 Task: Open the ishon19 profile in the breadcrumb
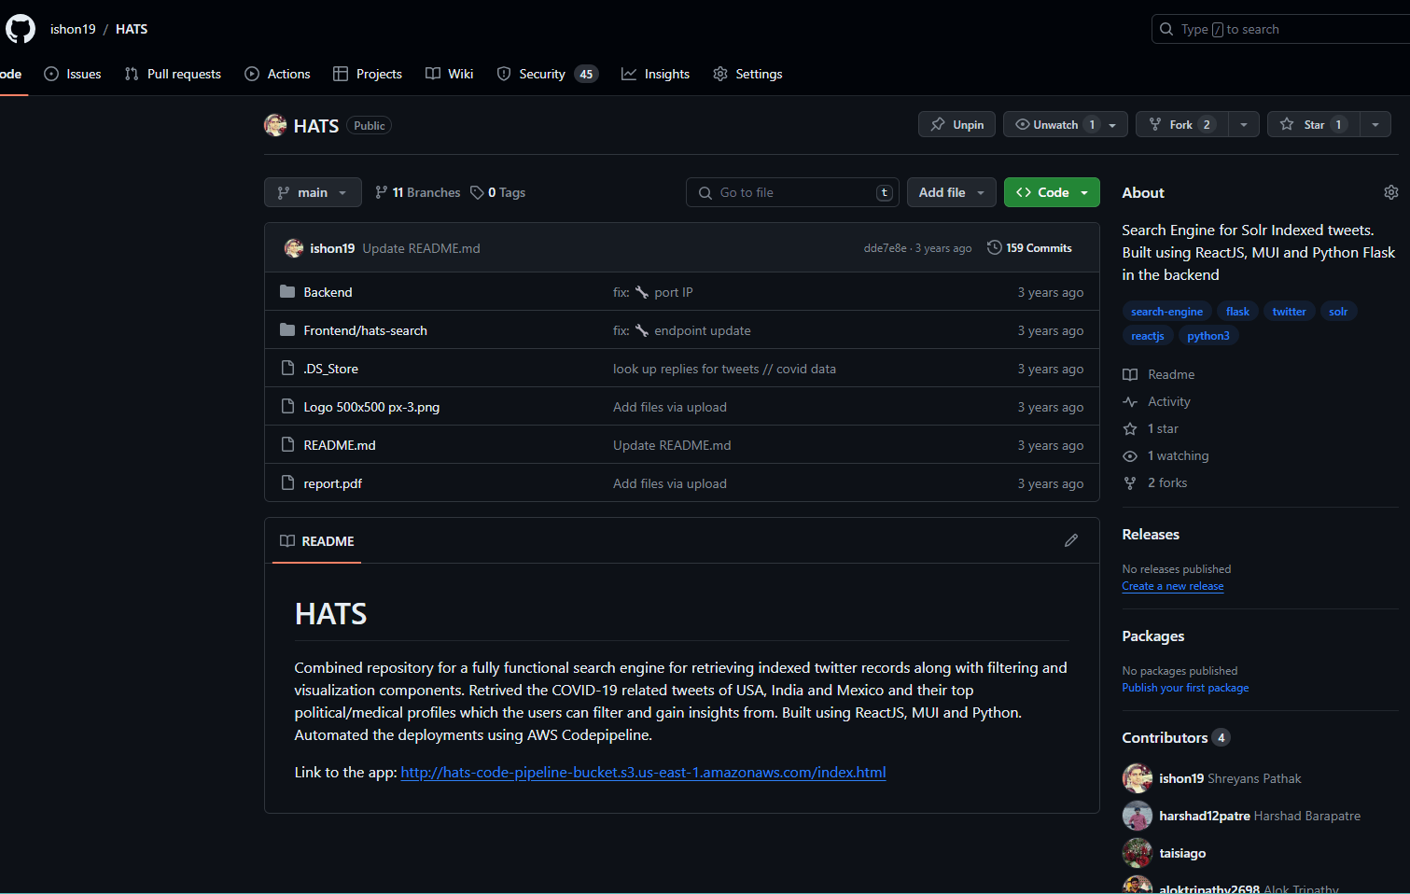point(73,29)
